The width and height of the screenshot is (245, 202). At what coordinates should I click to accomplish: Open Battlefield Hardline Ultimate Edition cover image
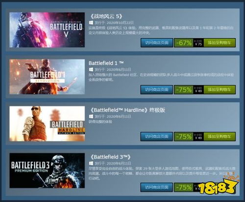pos(47,124)
